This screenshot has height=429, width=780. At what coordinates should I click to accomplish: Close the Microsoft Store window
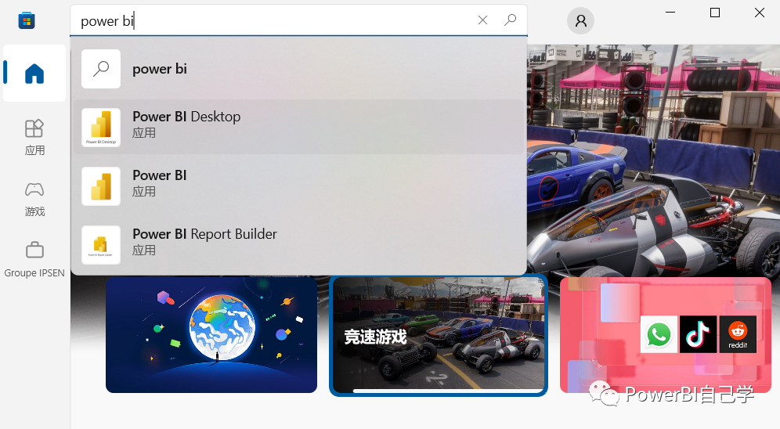click(x=759, y=13)
